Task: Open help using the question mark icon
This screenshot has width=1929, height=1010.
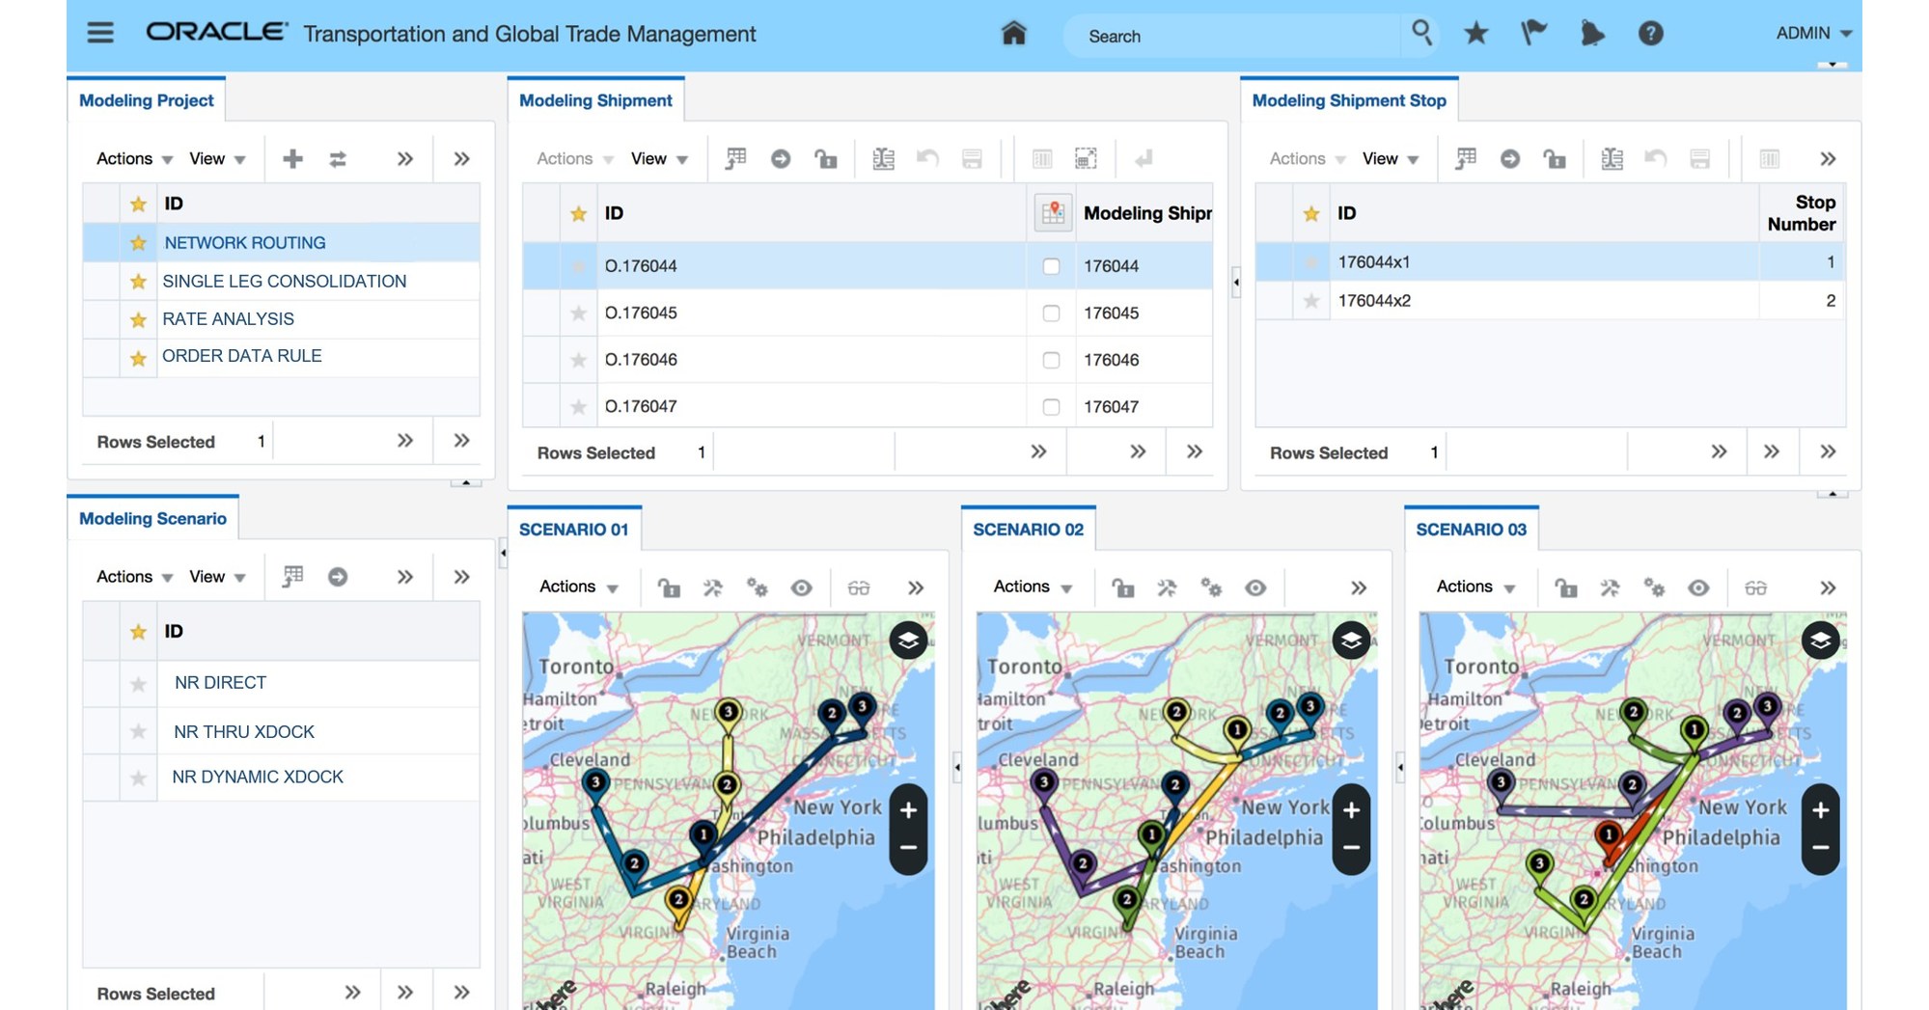Action: point(1650,33)
